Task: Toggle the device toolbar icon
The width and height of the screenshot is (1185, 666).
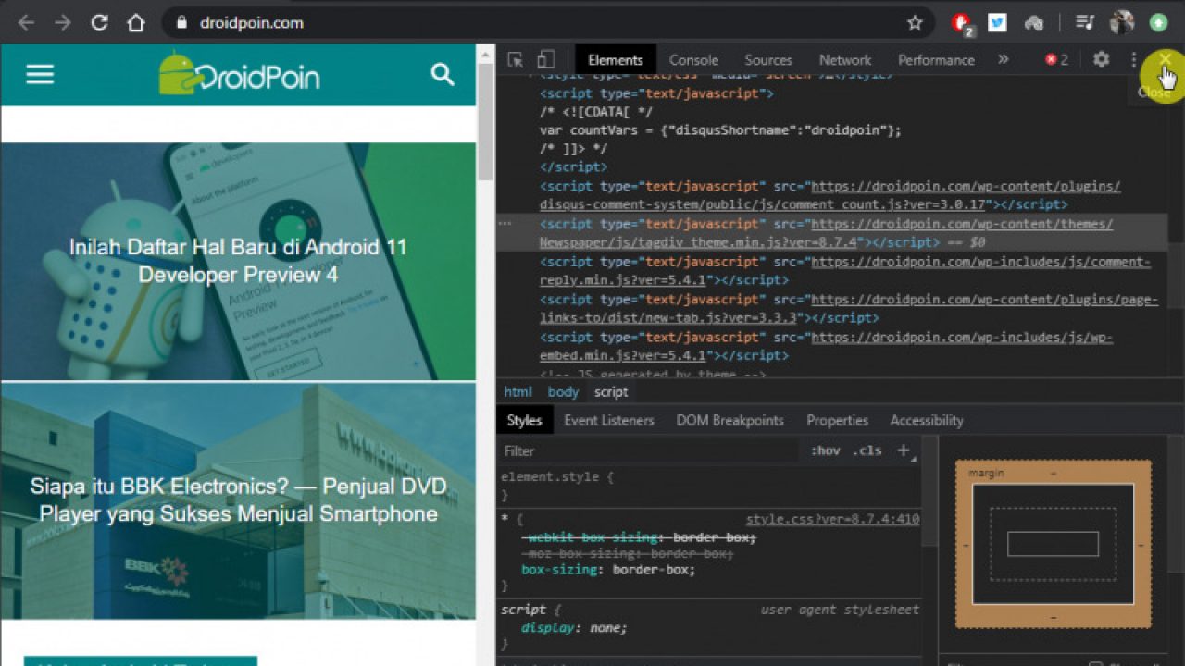Action: (546, 59)
